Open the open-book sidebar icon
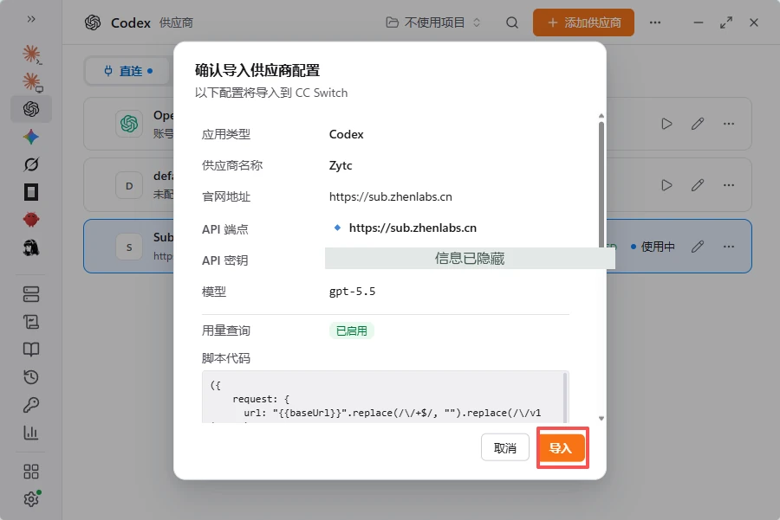 click(x=31, y=350)
